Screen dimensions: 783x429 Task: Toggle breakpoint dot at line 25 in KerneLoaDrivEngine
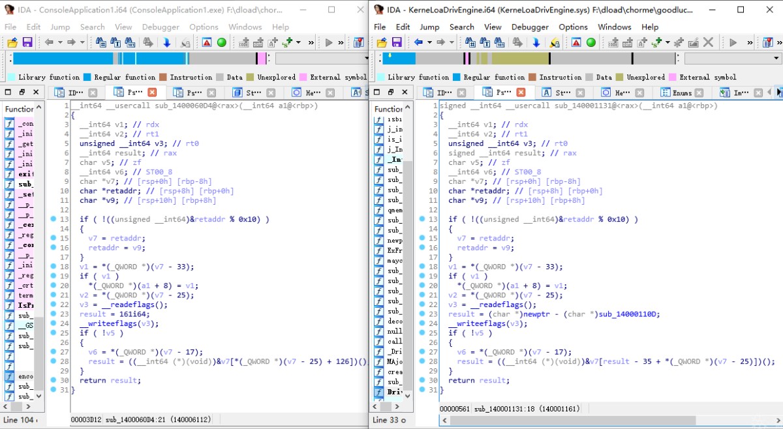(422, 333)
